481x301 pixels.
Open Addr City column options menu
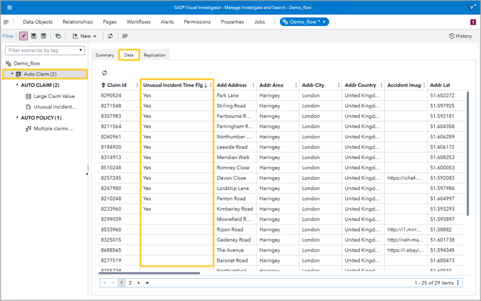(x=339, y=85)
